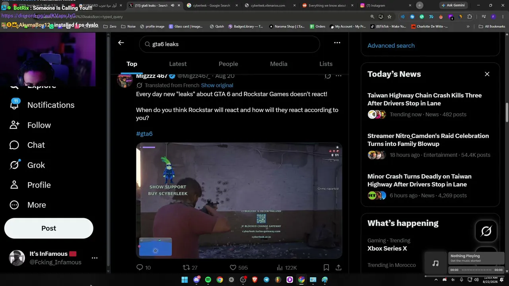Open the floating Grok button

click(486, 231)
